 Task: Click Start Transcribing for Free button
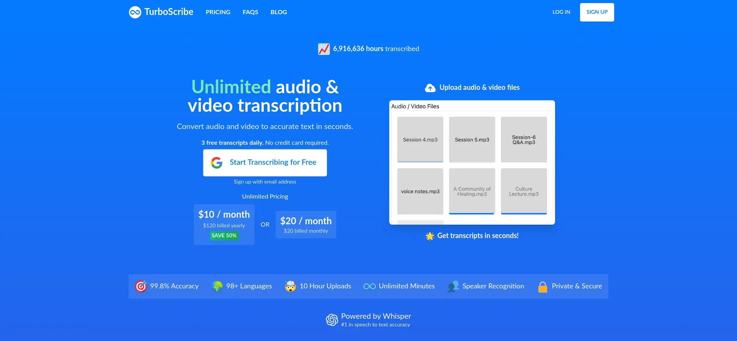tap(265, 163)
